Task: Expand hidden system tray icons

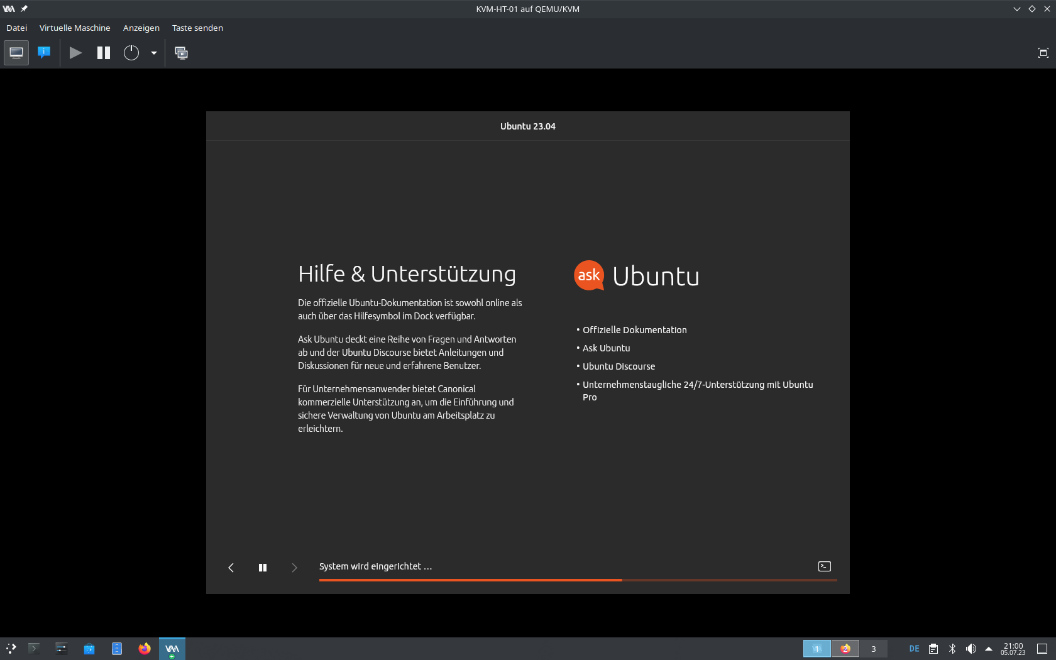Action: click(x=989, y=649)
